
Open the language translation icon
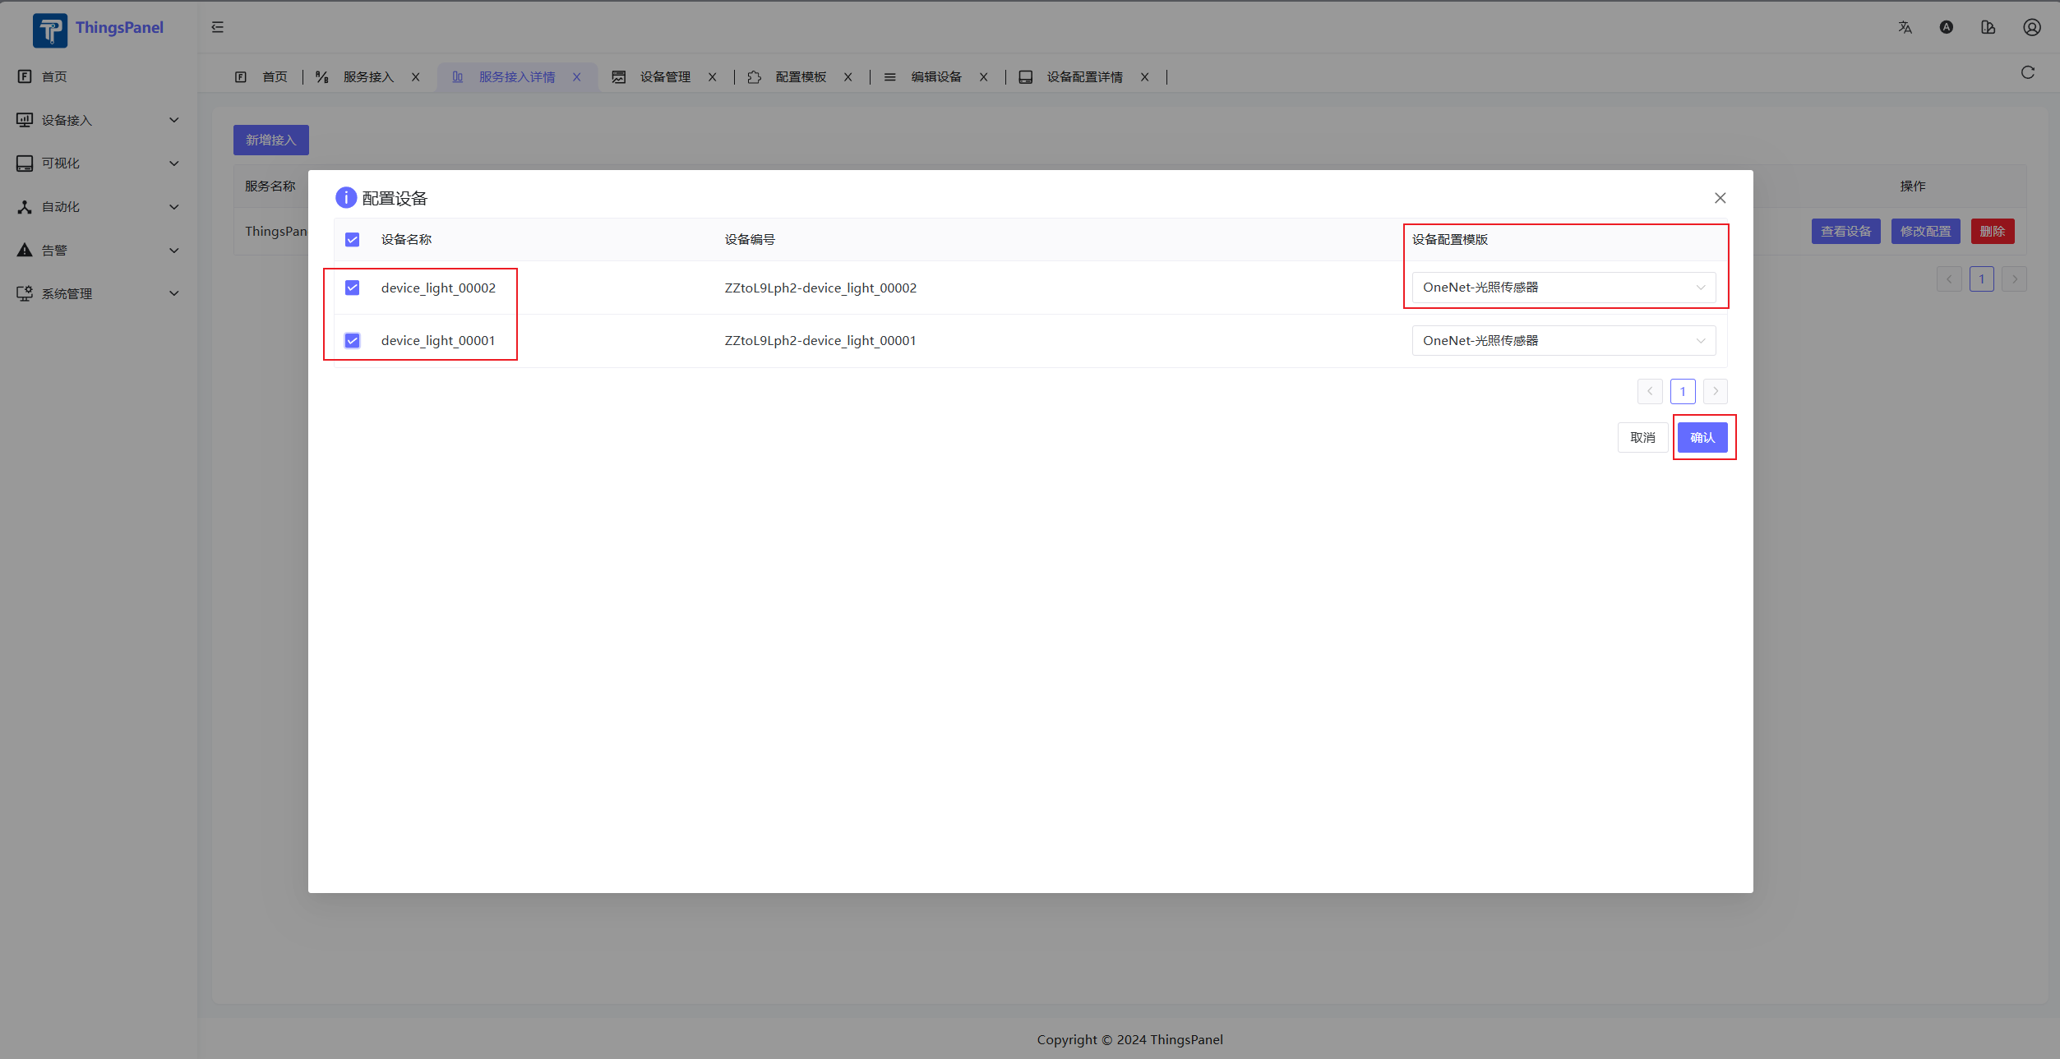click(1905, 27)
